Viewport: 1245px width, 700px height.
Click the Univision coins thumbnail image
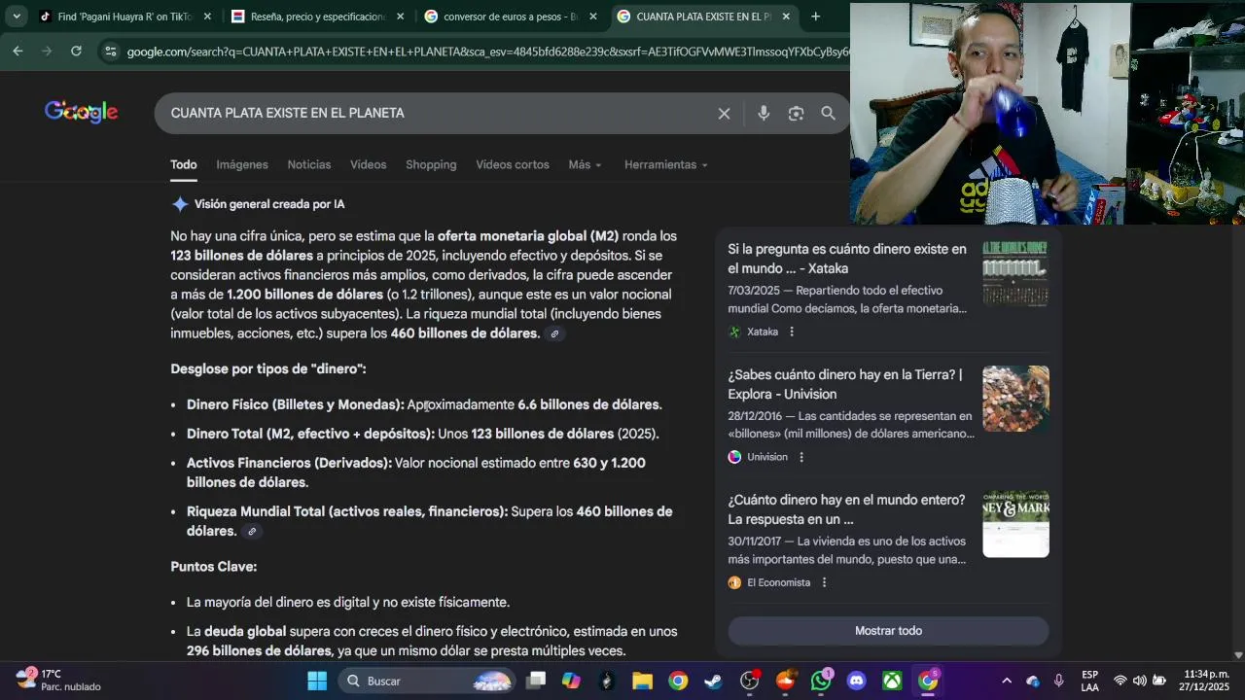click(x=1015, y=399)
